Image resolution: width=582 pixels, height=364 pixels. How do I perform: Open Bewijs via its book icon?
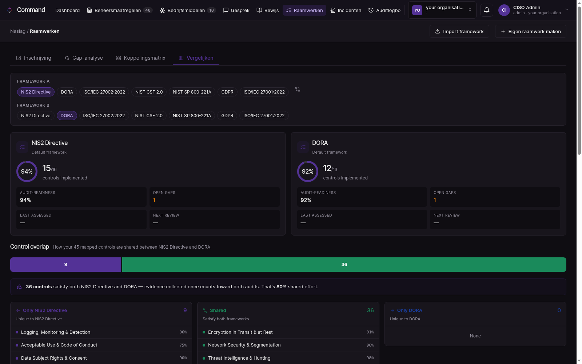tap(259, 10)
